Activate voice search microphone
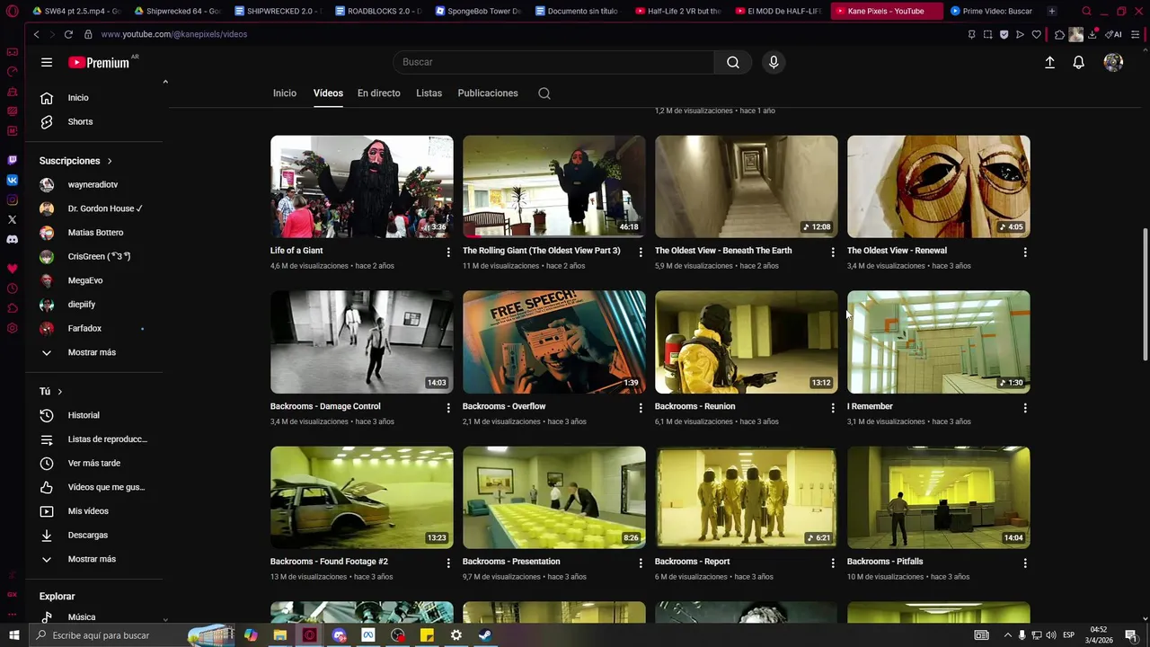The image size is (1150, 647). pyautogui.click(x=774, y=62)
